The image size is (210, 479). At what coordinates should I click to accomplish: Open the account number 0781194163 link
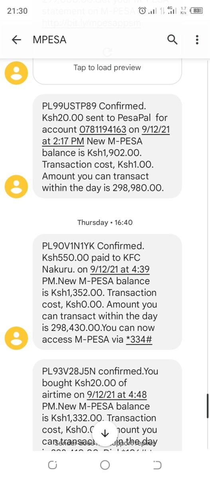point(103,129)
